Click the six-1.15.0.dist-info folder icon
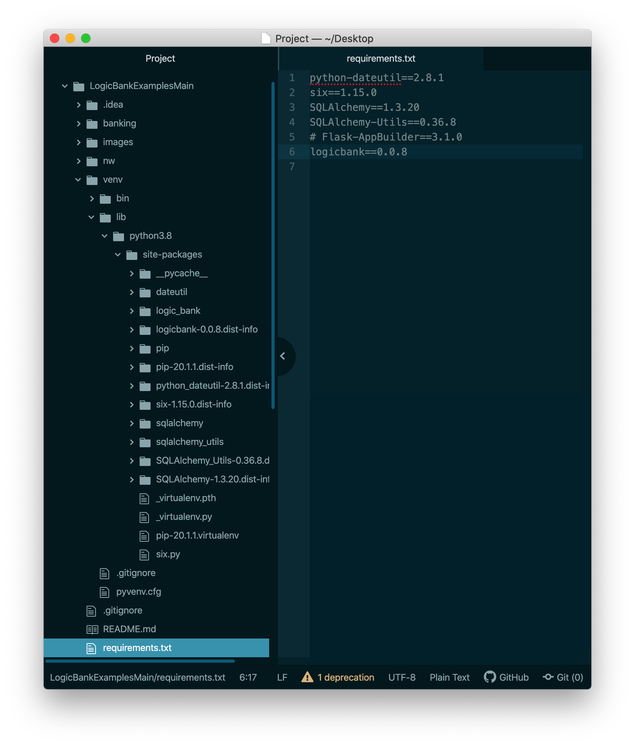Viewport: 635px width, 747px height. pyautogui.click(x=145, y=405)
